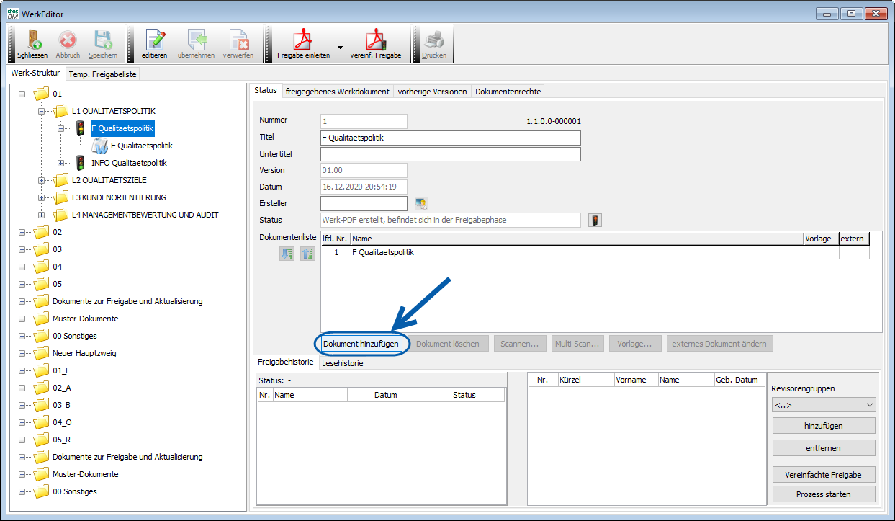895x521 pixels.
Task: Click the Freigabe einleiten PDF icon
Action: 303,40
